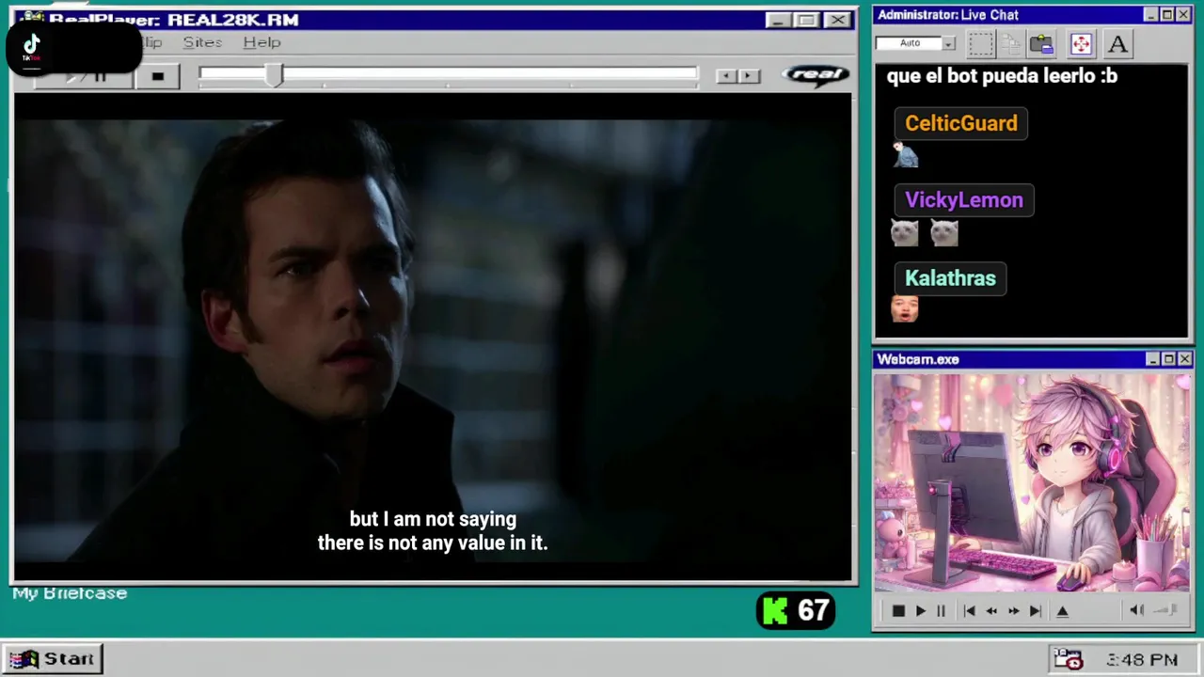The height and width of the screenshot is (677, 1204).
Task: Open the Help menu in RealPlayer
Action: (x=261, y=42)
